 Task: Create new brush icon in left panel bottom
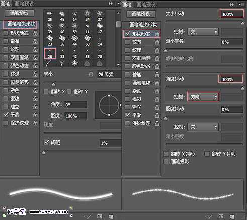pos(111,216)
